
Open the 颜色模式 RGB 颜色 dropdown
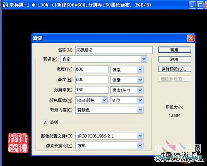tap(91, 100)
